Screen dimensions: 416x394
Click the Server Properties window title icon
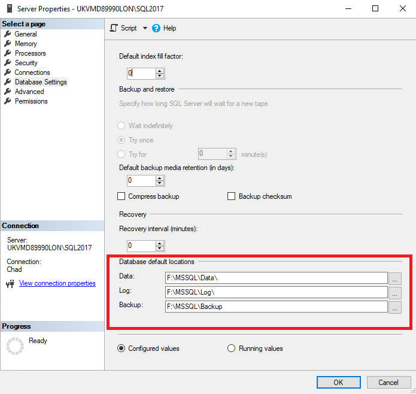click(8, 8)
